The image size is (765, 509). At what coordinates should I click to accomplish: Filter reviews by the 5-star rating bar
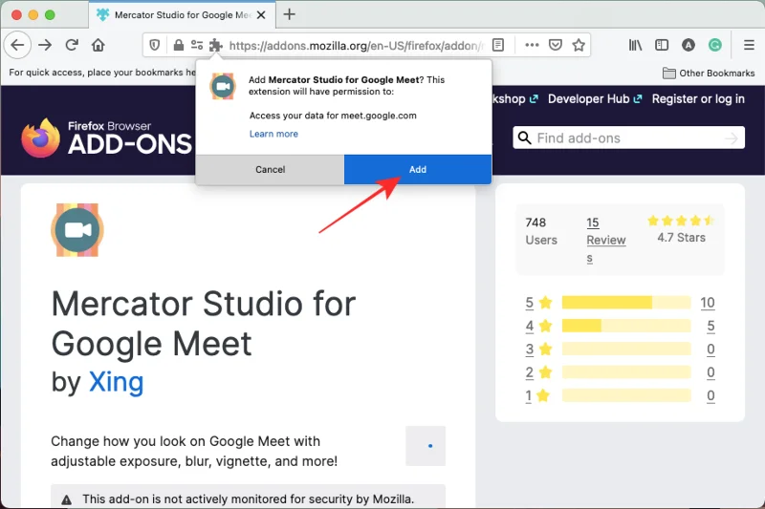(x=625, y=303)
